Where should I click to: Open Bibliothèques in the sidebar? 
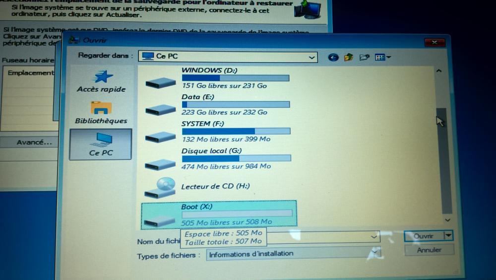(x=101, y=112)
